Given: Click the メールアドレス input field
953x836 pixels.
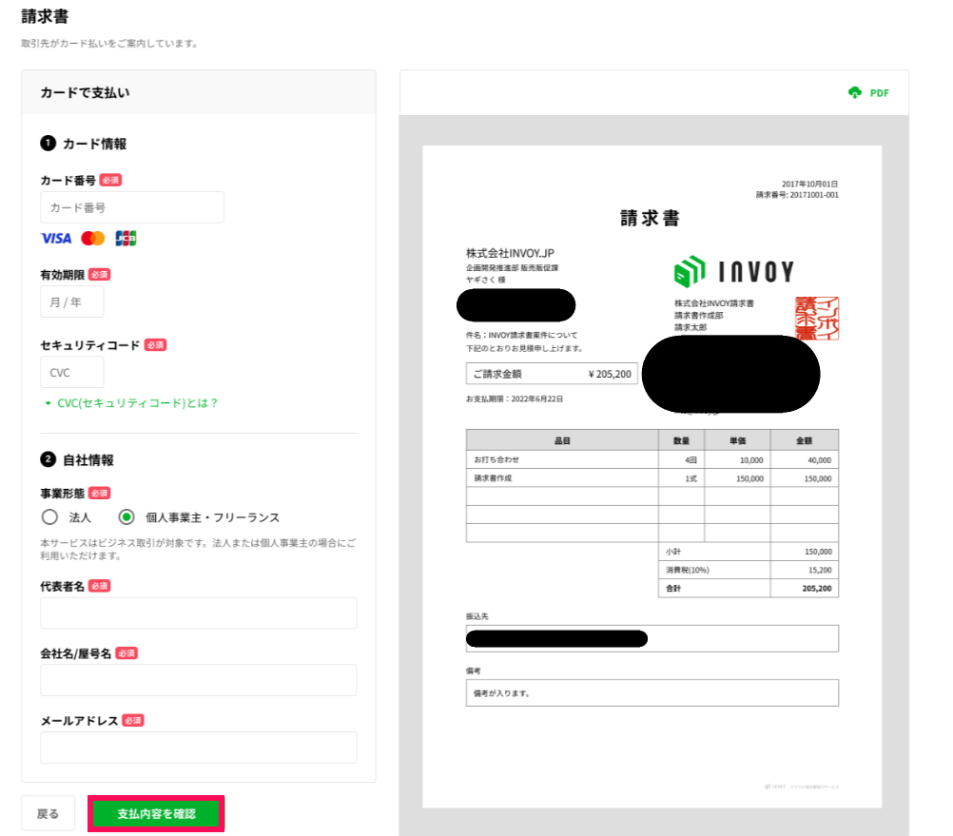Looking at the screenshot, I should coord(198,748).
